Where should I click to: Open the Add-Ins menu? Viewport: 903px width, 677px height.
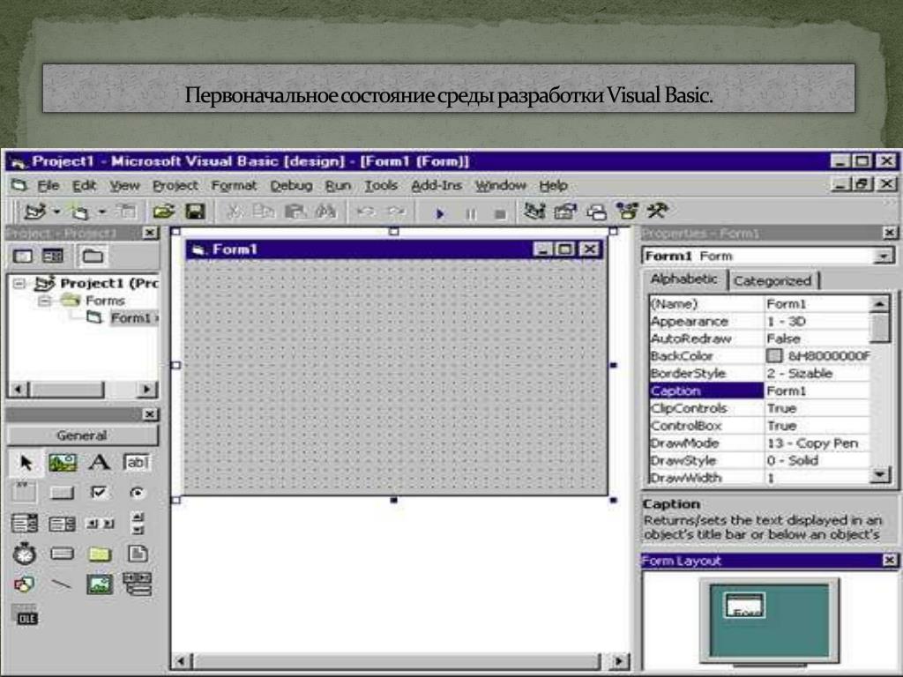436,186
